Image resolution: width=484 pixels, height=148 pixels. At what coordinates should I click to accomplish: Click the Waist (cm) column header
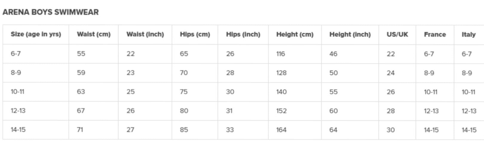pos(94,34)
